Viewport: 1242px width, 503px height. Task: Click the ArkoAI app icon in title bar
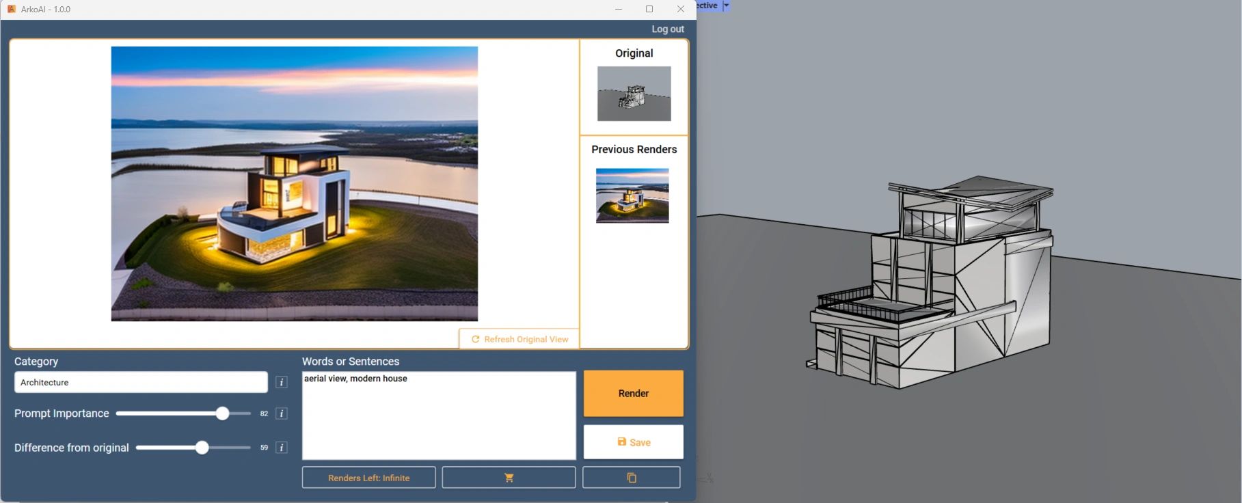(12, 9)
